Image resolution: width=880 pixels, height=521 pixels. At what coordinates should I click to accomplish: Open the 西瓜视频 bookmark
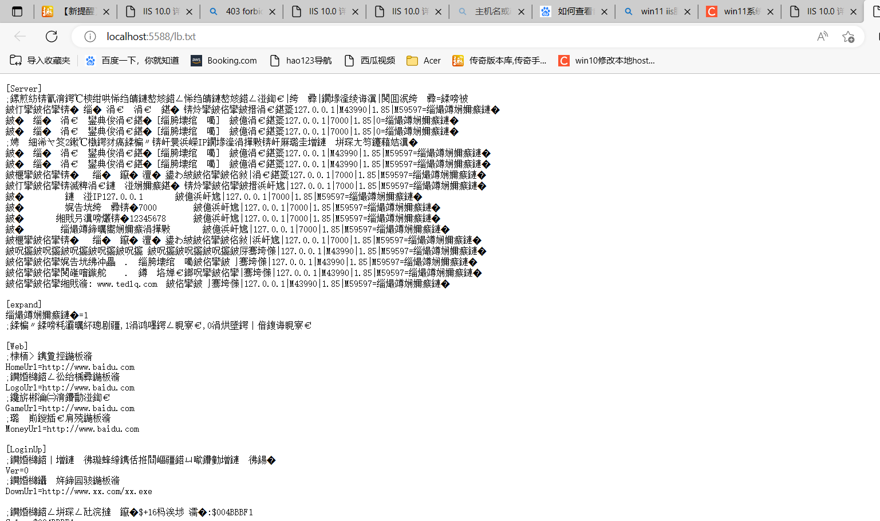point(370,61)
